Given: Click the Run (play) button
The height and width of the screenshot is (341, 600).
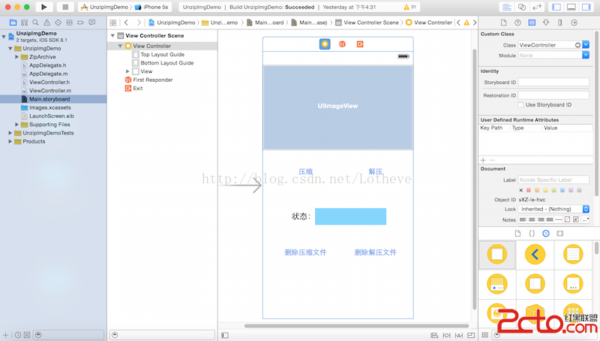Looking at the screenshot, I should pyautogui.click(x=44, y=7).
